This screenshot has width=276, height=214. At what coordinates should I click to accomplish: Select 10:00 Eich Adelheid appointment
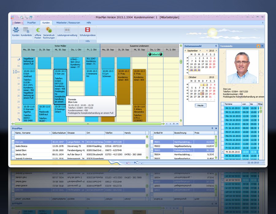[x=29, y=87]
